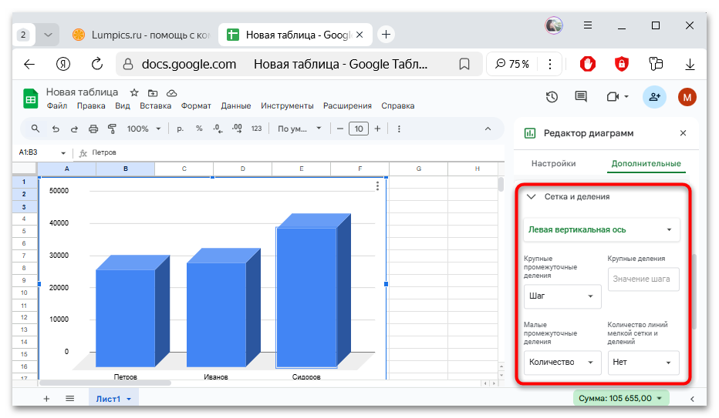
Task: Undo the last action in toolbar
Action: click(x=56, y=129)
